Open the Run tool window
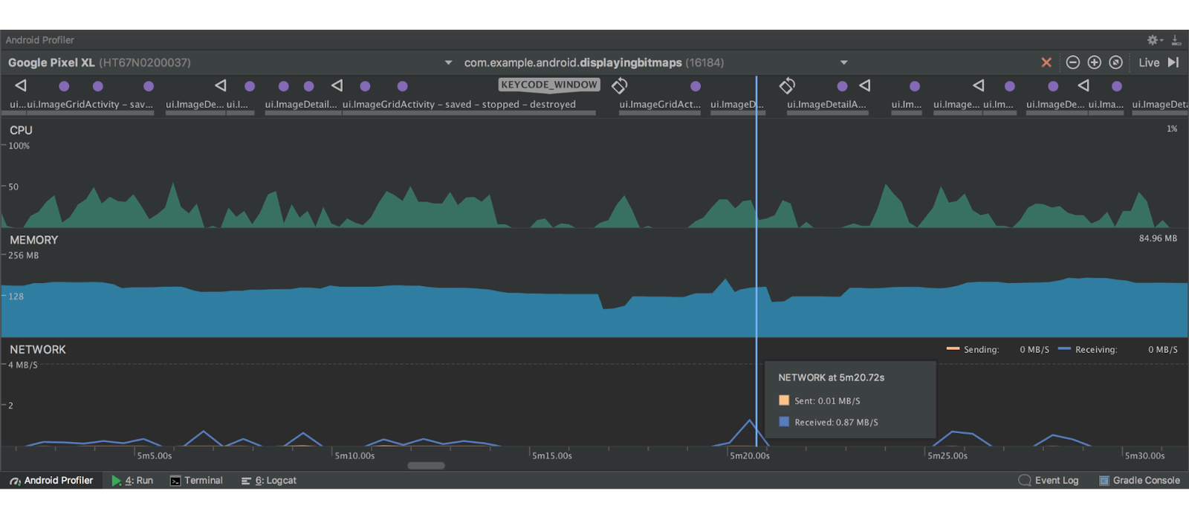 (x=132, y=481)
